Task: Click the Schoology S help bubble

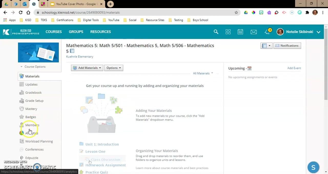Action: pos(313,167)
